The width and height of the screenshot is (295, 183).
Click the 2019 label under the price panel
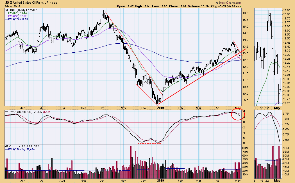pos(160,108)
